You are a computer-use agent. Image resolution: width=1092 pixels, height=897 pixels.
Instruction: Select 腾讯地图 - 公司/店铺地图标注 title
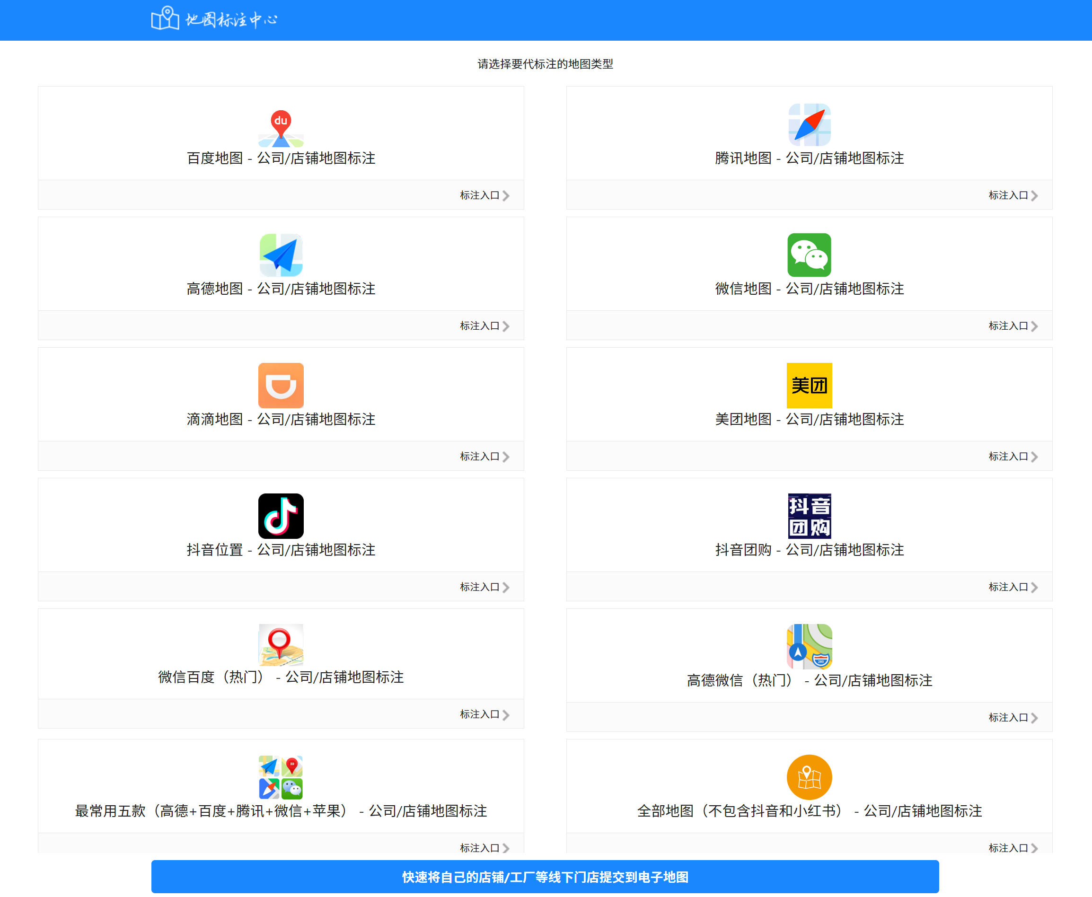[x=810, y=158]
